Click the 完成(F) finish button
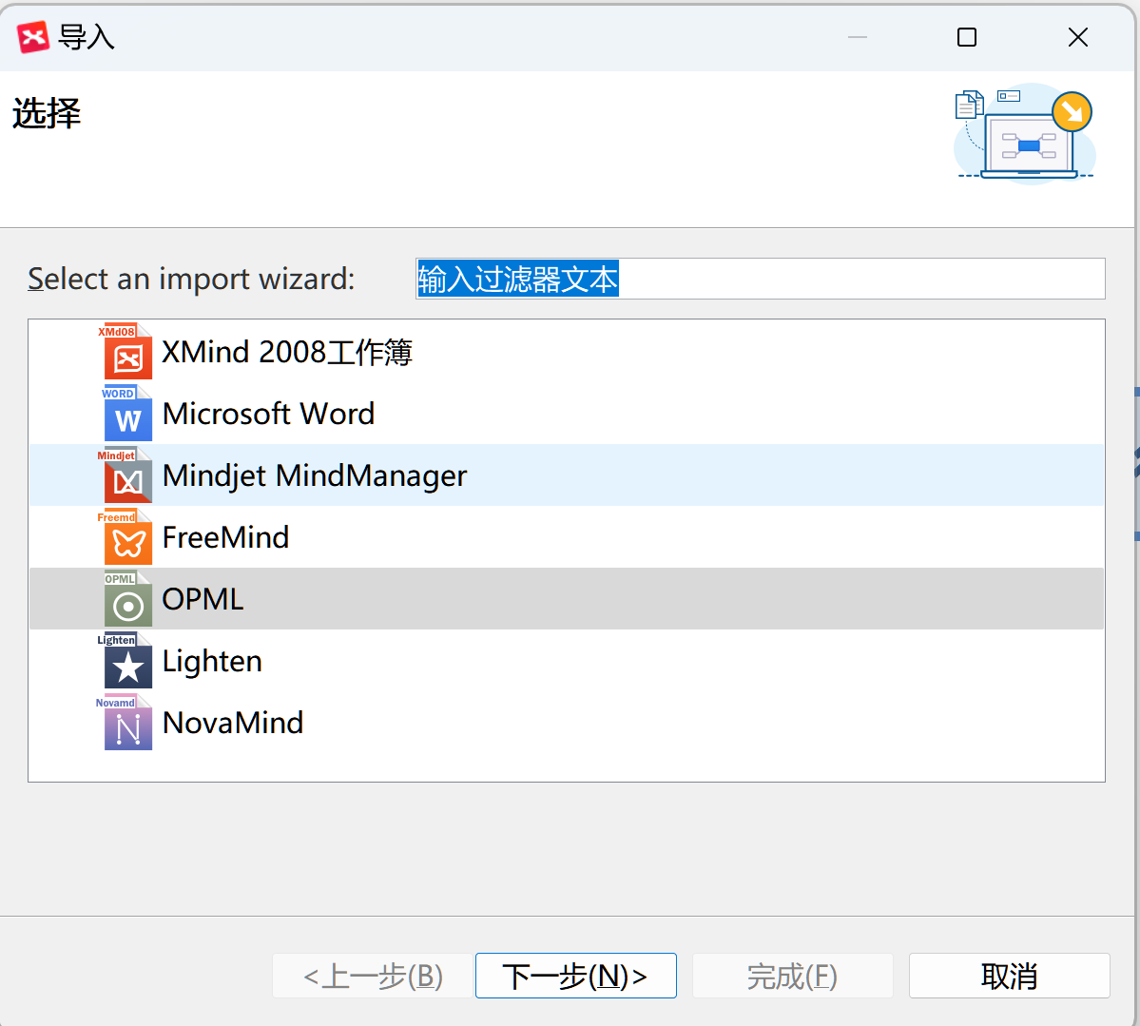 (792, 976)
